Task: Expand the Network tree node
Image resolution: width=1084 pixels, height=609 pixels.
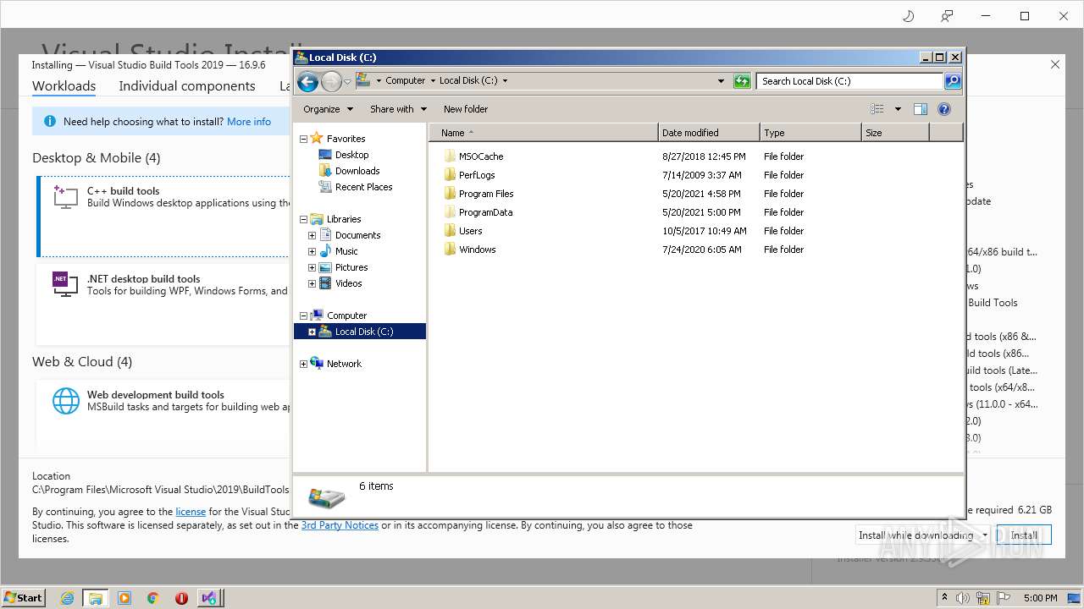Action: pyautogui.click(x=303, y=364)
